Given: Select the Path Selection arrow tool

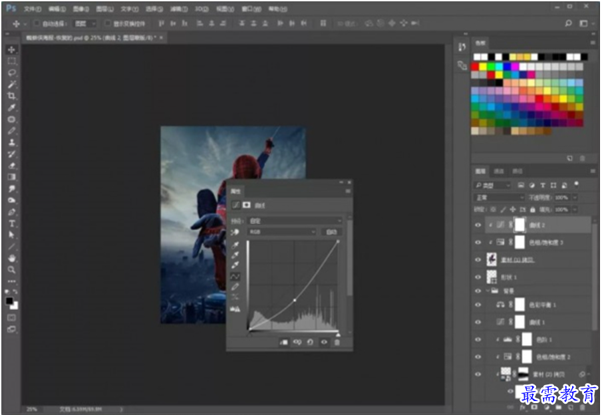Looking at the screenshot, I should point(11,235).
